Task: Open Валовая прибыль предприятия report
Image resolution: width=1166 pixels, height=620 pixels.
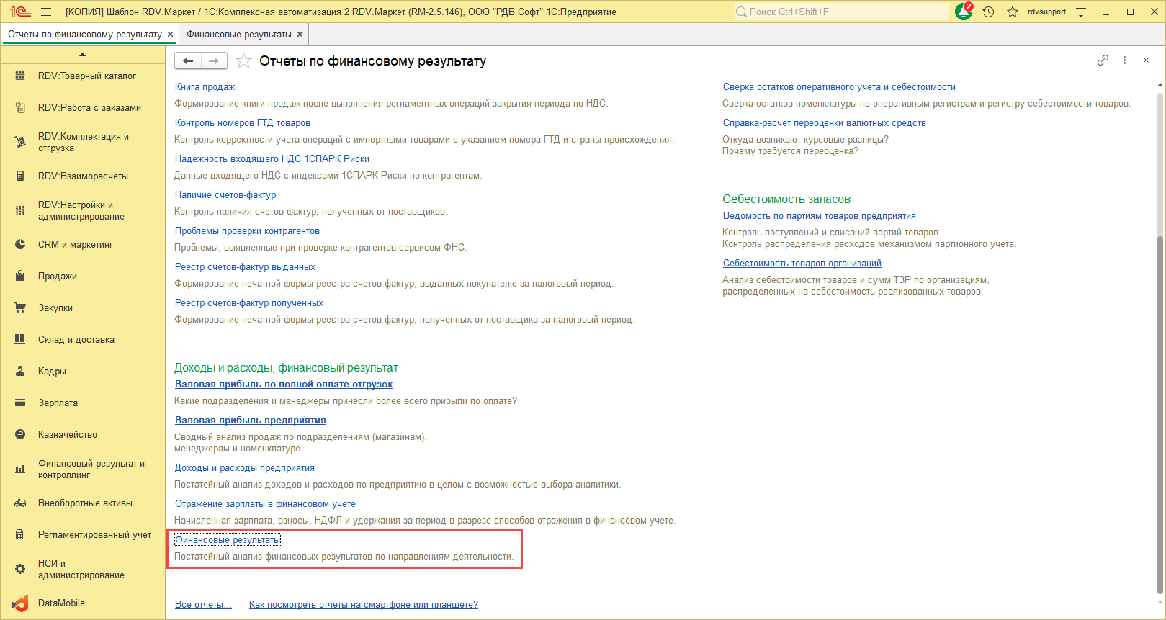Action: pyautogui.click(x=251, y=421)
